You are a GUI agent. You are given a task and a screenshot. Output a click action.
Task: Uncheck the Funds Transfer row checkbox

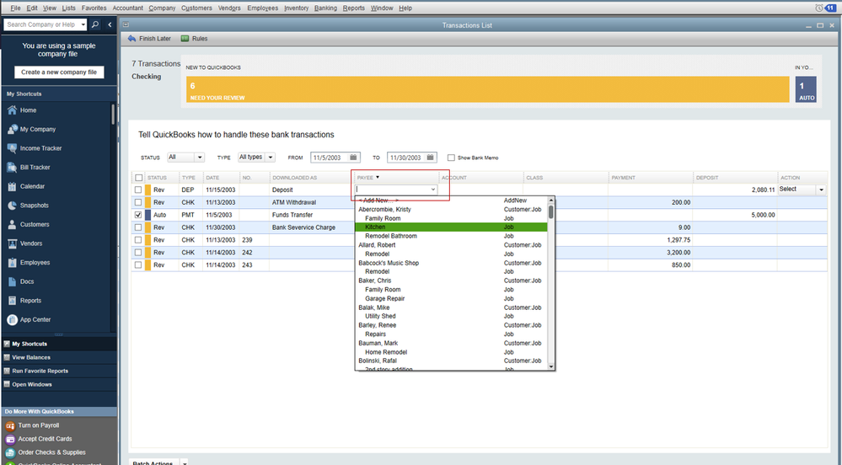pos(138,215)
